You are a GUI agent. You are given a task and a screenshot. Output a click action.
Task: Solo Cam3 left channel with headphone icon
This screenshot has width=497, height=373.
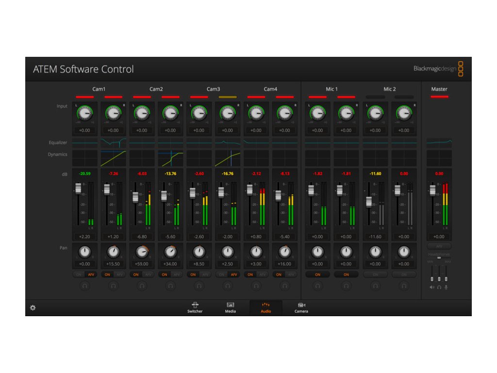[199, 286]
